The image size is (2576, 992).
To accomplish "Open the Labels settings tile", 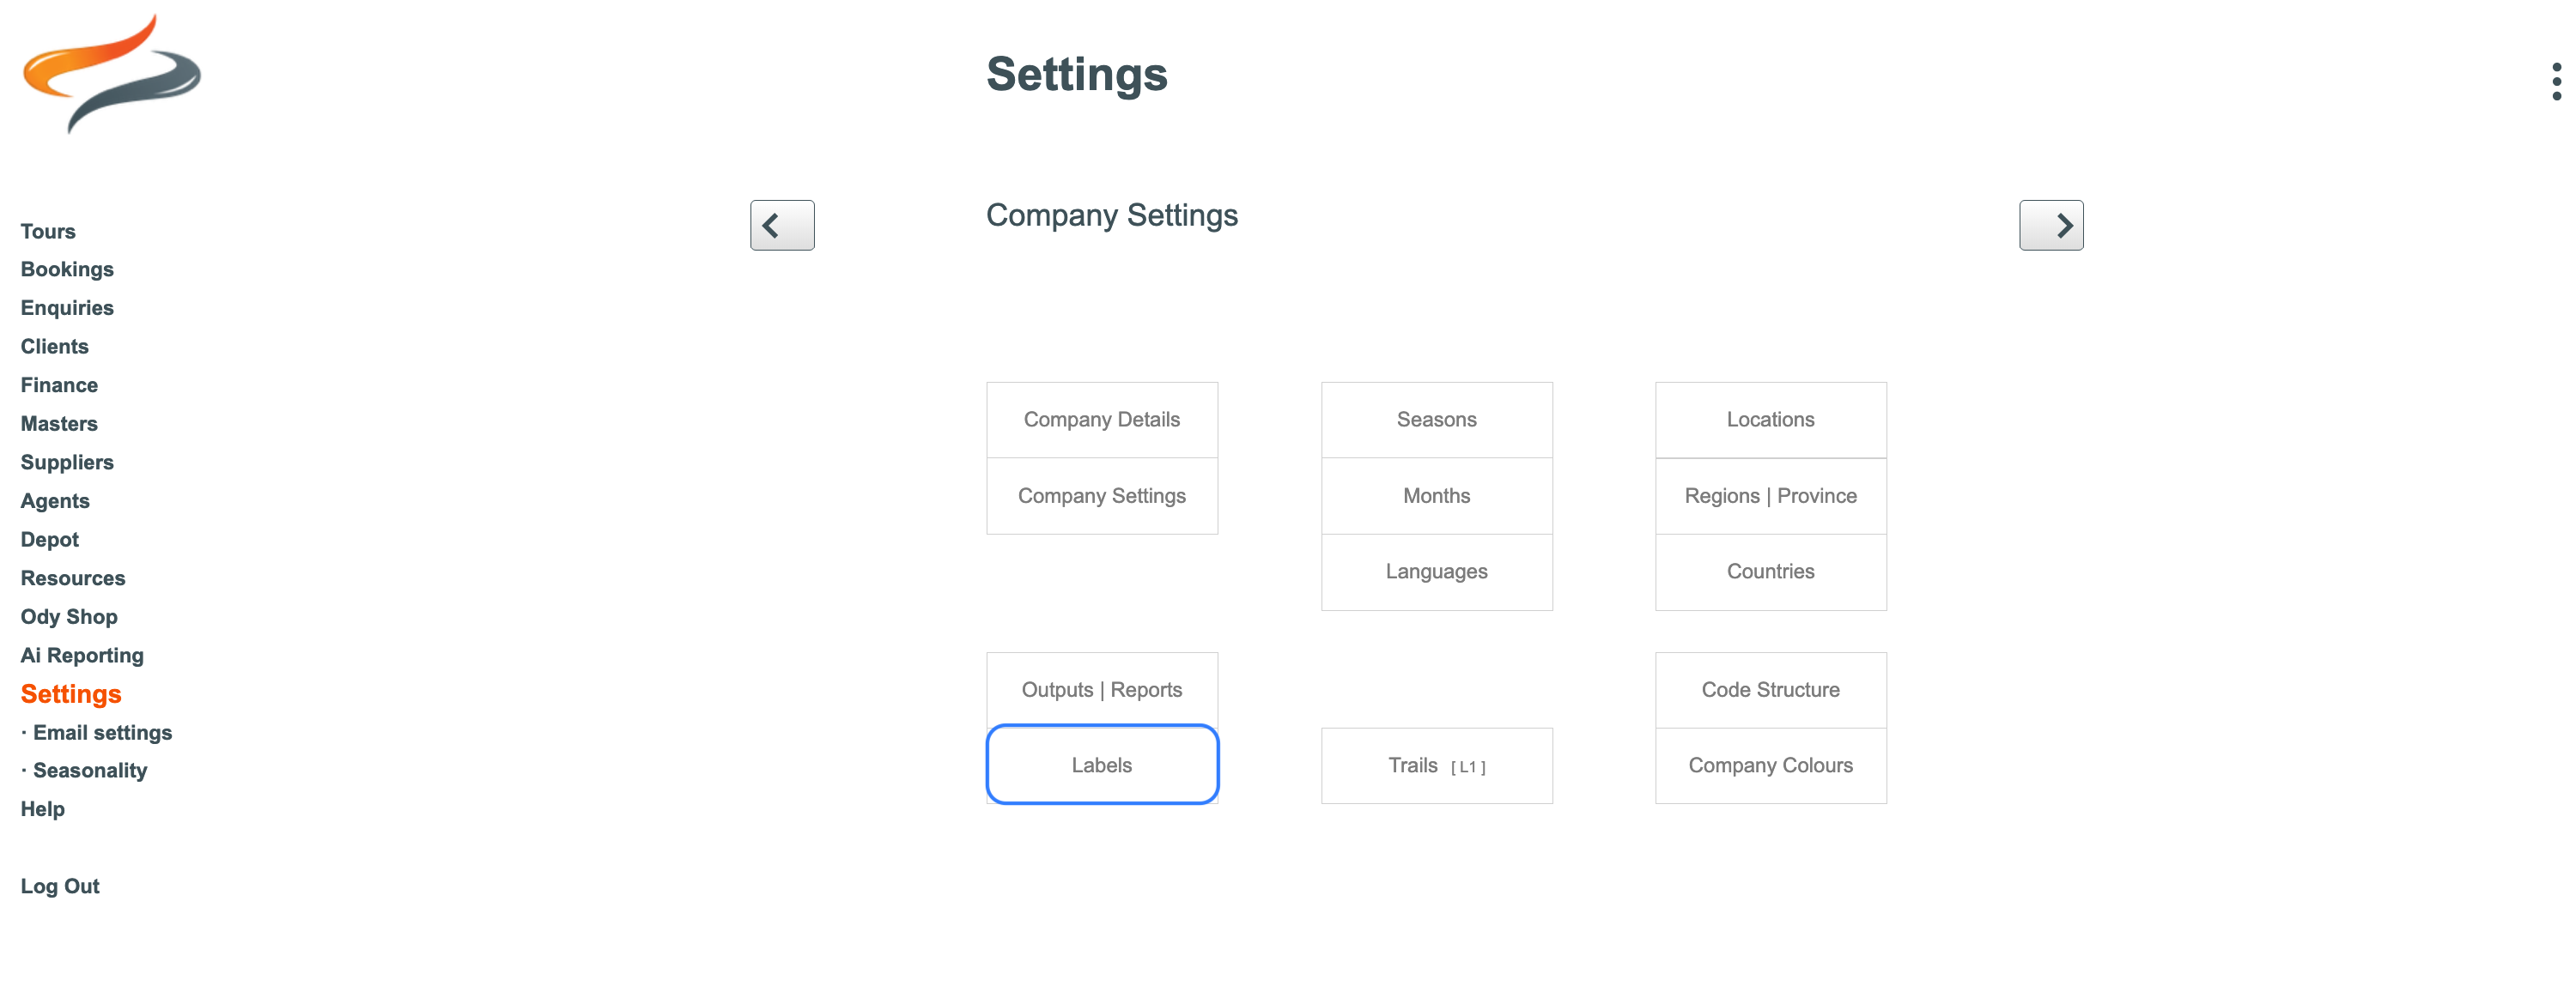I will (1102, 765).
